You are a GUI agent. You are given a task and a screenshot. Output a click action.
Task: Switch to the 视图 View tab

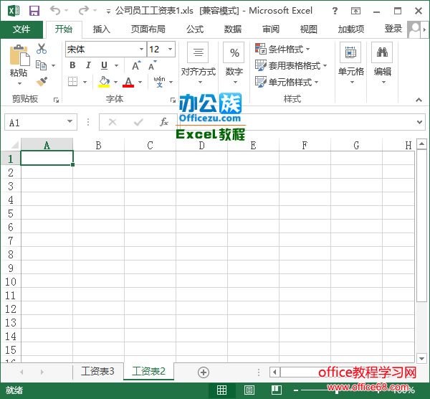pyautogui.click(x=308, y=29)
